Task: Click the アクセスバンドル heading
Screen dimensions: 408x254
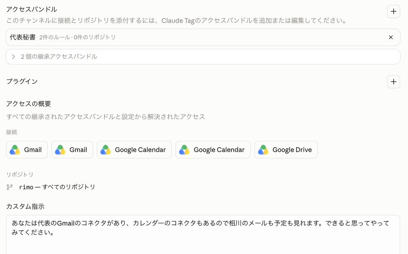Action: tap(32, 9)
